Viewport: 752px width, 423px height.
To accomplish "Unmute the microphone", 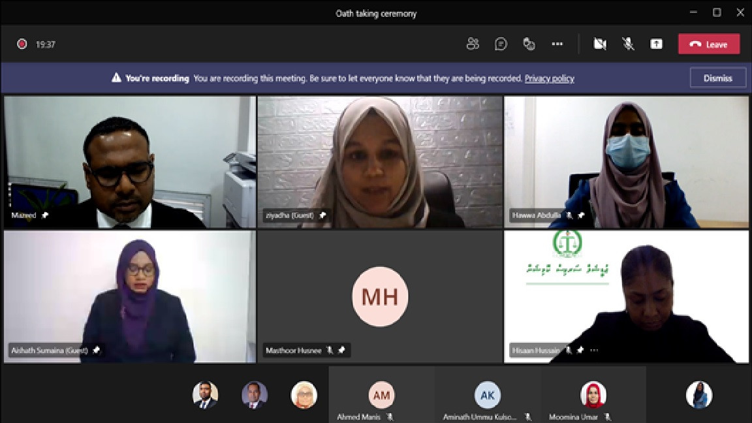I will click(628, 44).
